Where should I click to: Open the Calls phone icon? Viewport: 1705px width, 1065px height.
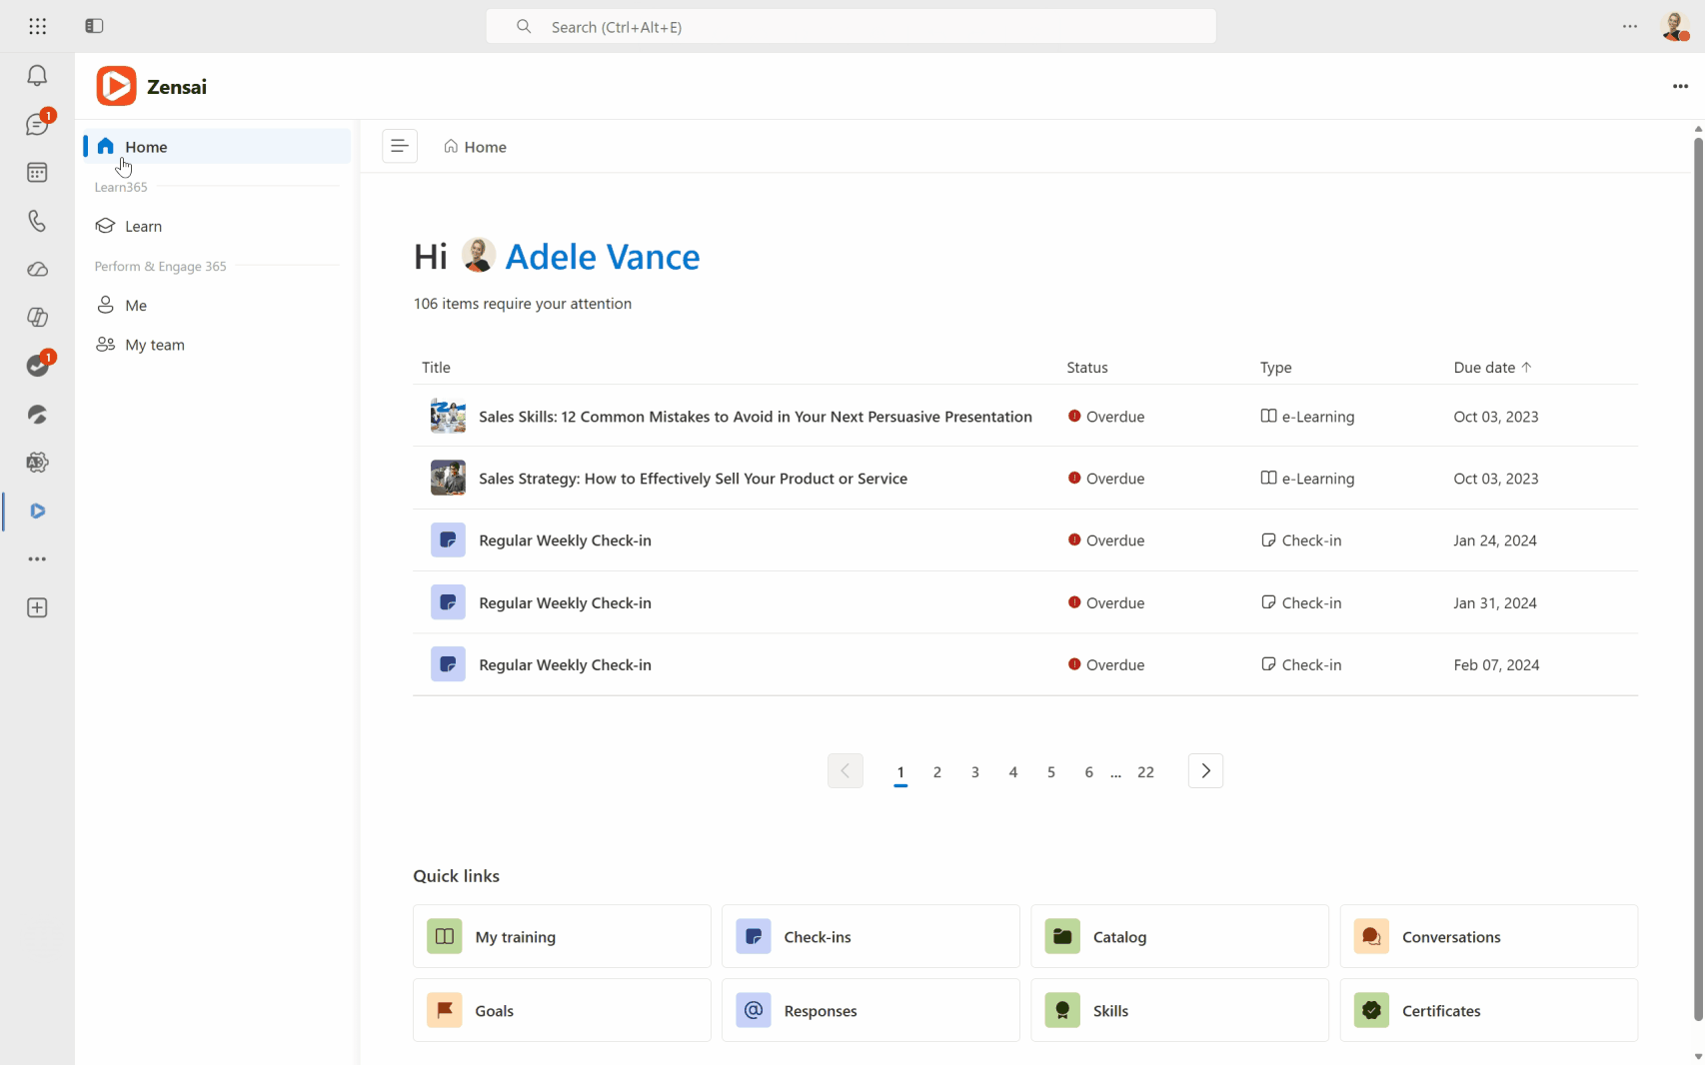tap(37, 221)
